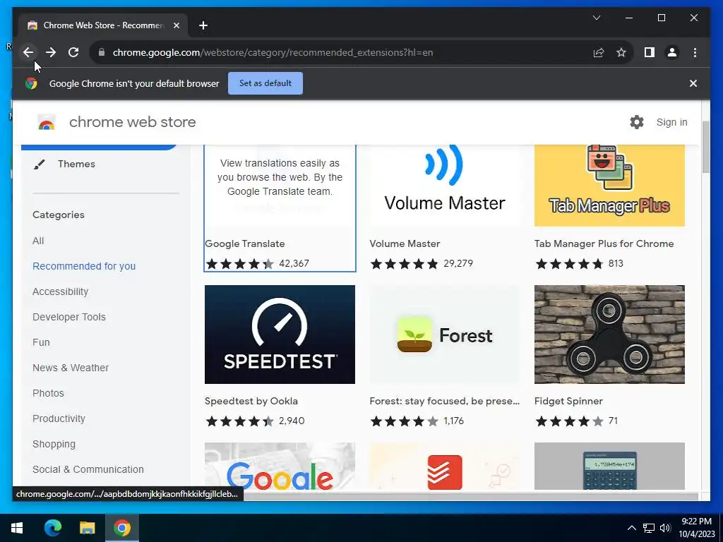Viewport: 723px width, 542px height.
Task: Select the Social & Communication category
Action: pos(88,469)
